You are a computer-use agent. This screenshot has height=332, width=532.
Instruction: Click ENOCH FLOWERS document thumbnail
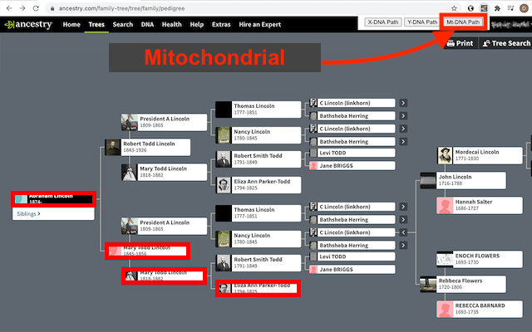445,259
